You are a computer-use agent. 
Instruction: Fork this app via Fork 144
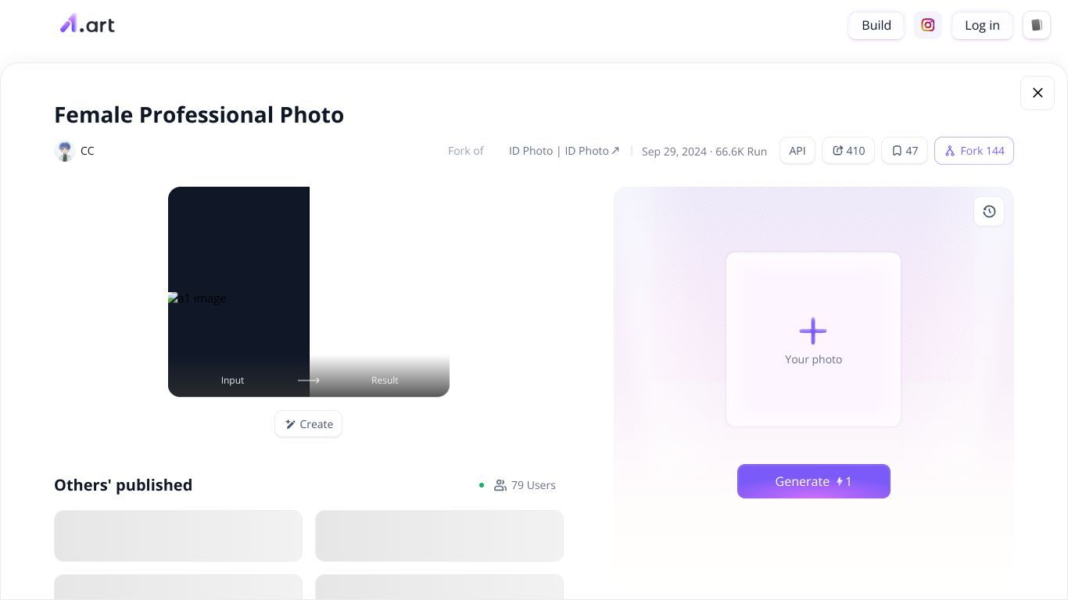974,151
